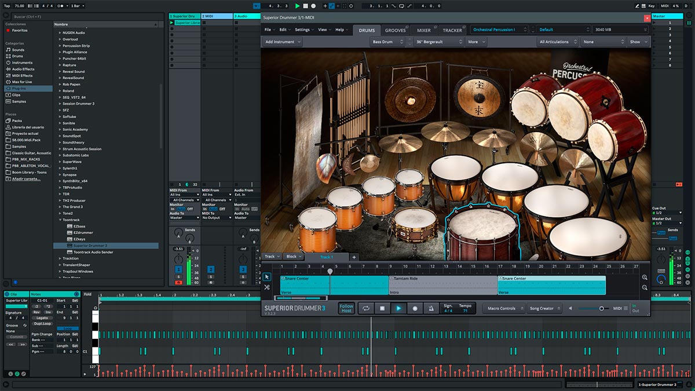Select the arrow pointer tool in Superior Drummer
The image size is (695, 391).
[267, 277]
